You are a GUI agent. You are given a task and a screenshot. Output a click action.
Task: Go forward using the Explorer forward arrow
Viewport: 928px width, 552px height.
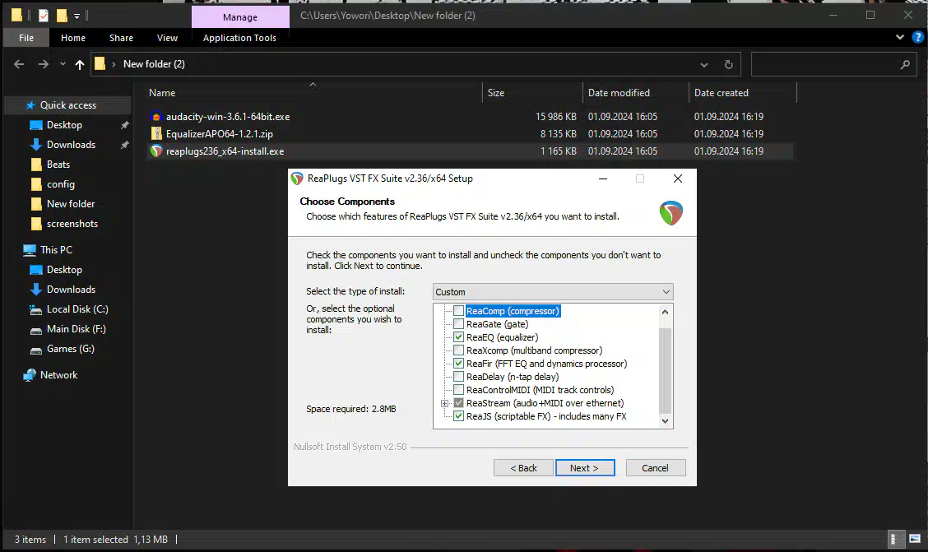coord(44,64)
